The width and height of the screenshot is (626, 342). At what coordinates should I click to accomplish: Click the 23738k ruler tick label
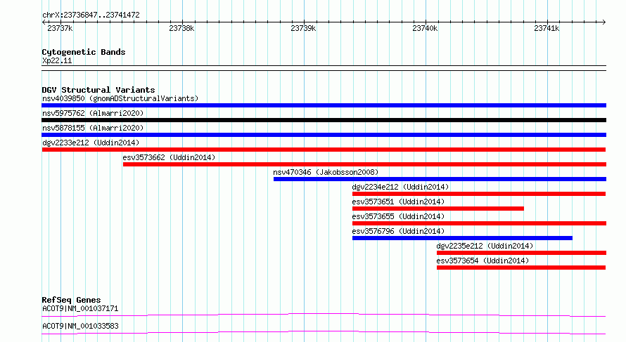[181, 28]
